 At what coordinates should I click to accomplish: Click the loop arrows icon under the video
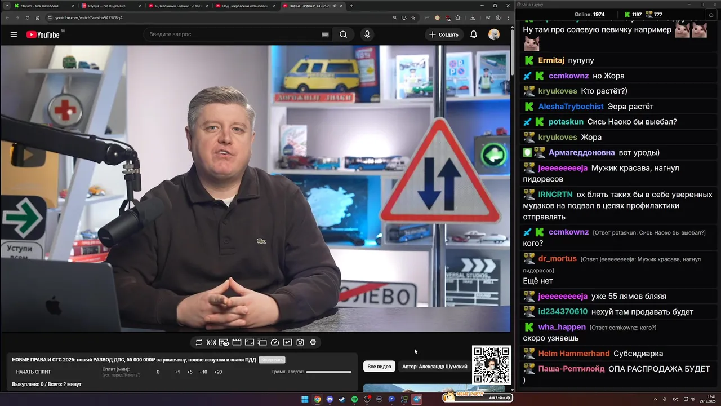pyautogui.click(x=199, y=342)
